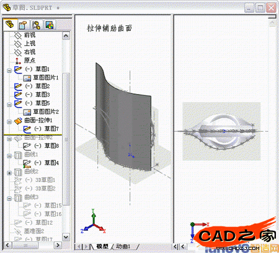Image resolution: width=279 pixels, height=253 pixels.
Task: Open the ConfigurationManager tab icon
Action: (36, 25)
